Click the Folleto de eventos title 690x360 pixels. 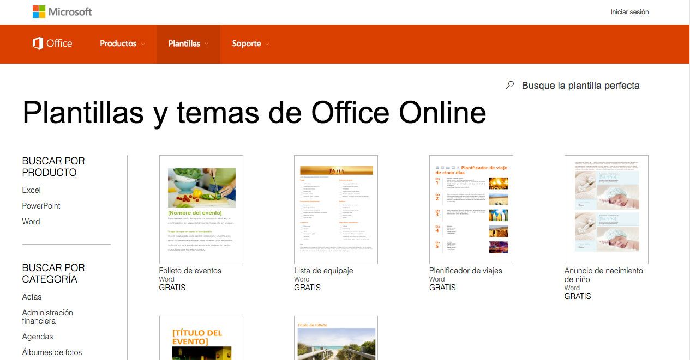tap(190, 271)
